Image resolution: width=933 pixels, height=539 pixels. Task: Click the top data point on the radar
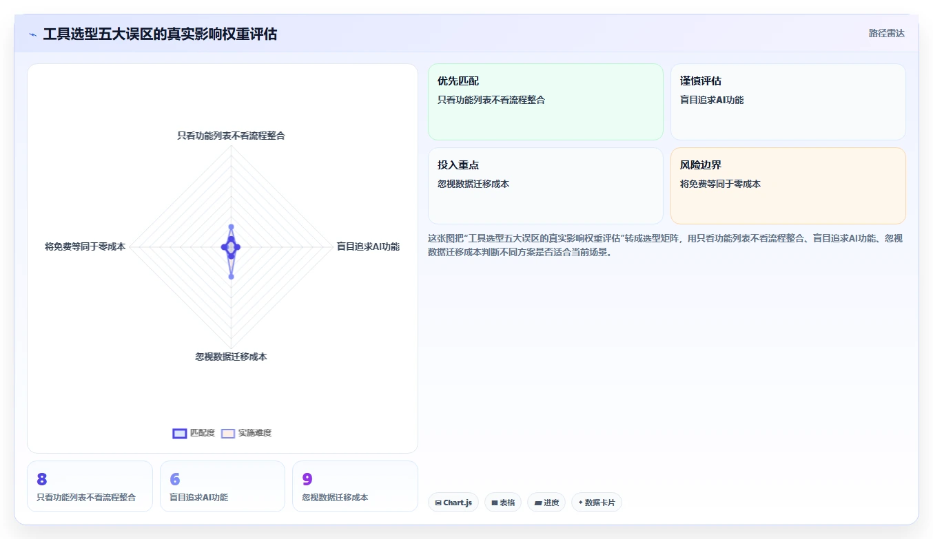(231, 226)
